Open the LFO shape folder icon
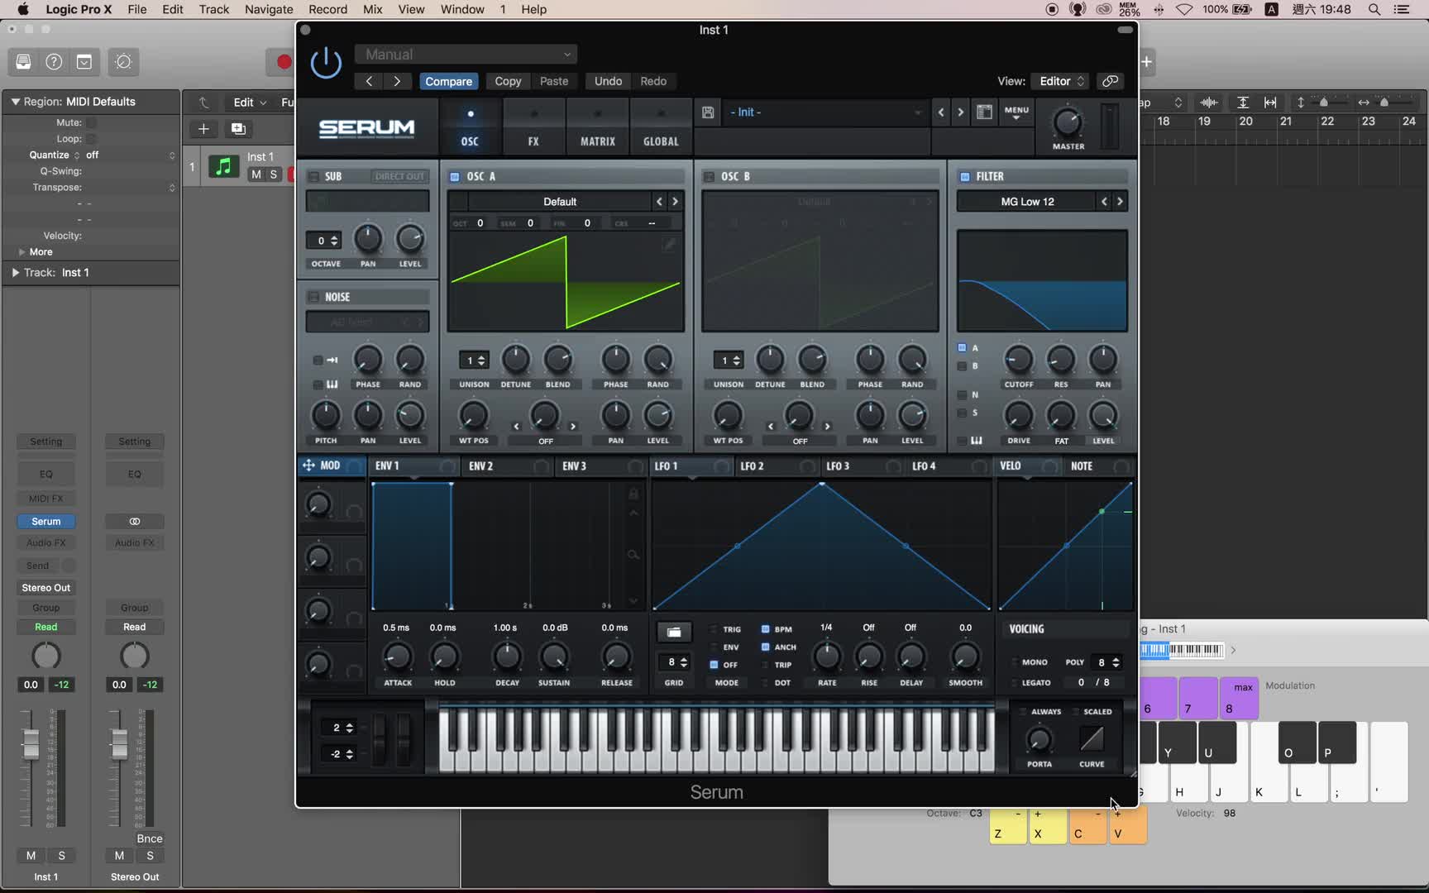The height and width of the screenshot is (893, 1429). [674, 633]
